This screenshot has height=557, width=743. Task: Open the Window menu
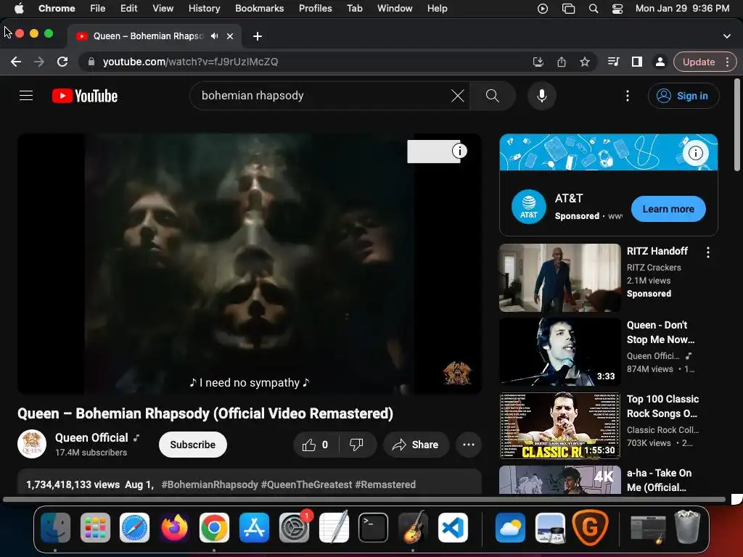click(x=395, y=8)
